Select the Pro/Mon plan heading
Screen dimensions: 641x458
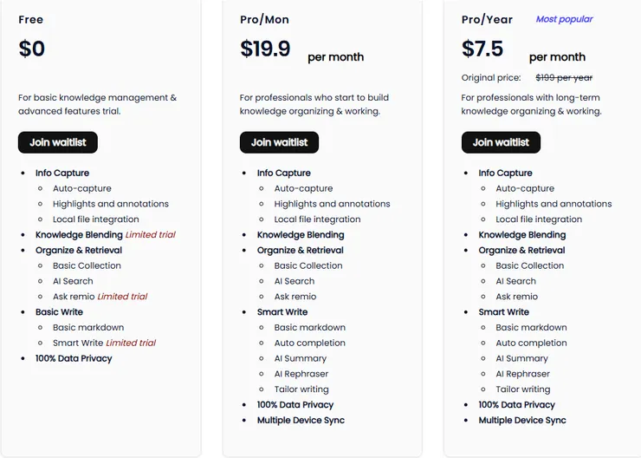tap(264, 19)
